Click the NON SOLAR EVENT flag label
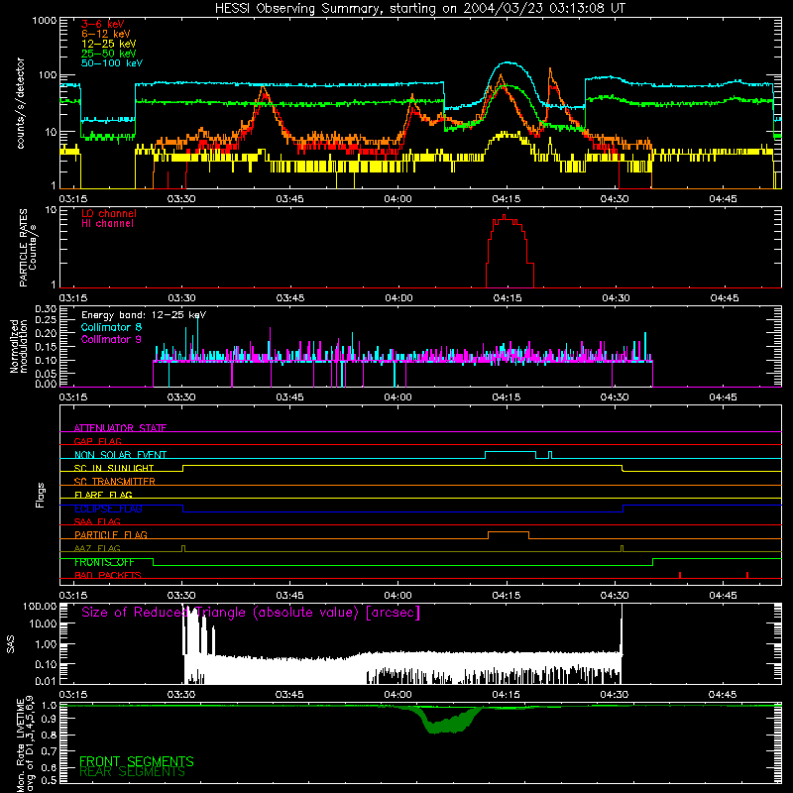 coord(120,455)
